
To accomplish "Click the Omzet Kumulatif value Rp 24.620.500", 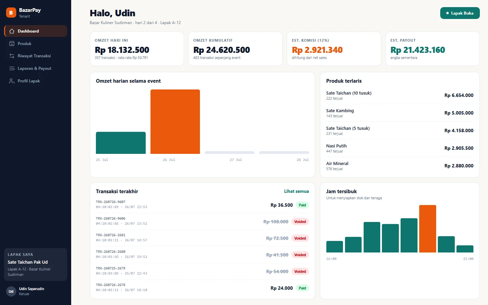I will click(222, 50).
